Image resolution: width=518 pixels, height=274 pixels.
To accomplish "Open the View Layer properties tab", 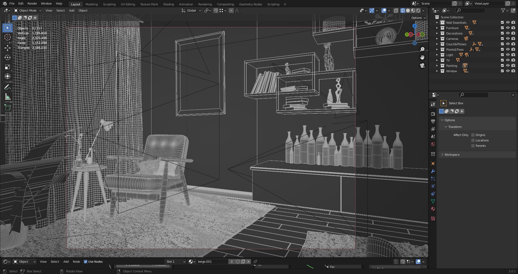I will coord(433,129).
